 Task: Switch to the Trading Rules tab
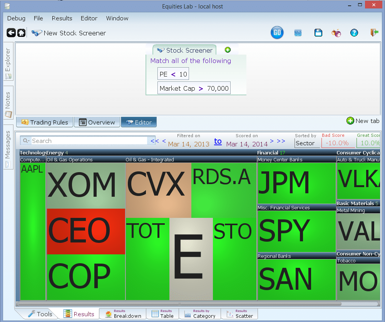click(45, 122)
